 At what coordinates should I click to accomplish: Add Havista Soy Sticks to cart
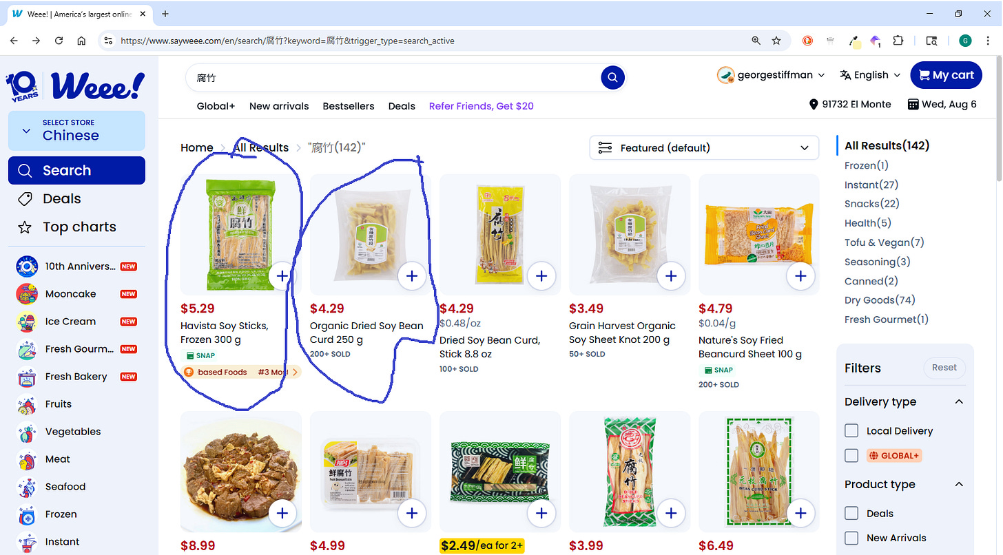pyautogui.click(x=282, y=276)
